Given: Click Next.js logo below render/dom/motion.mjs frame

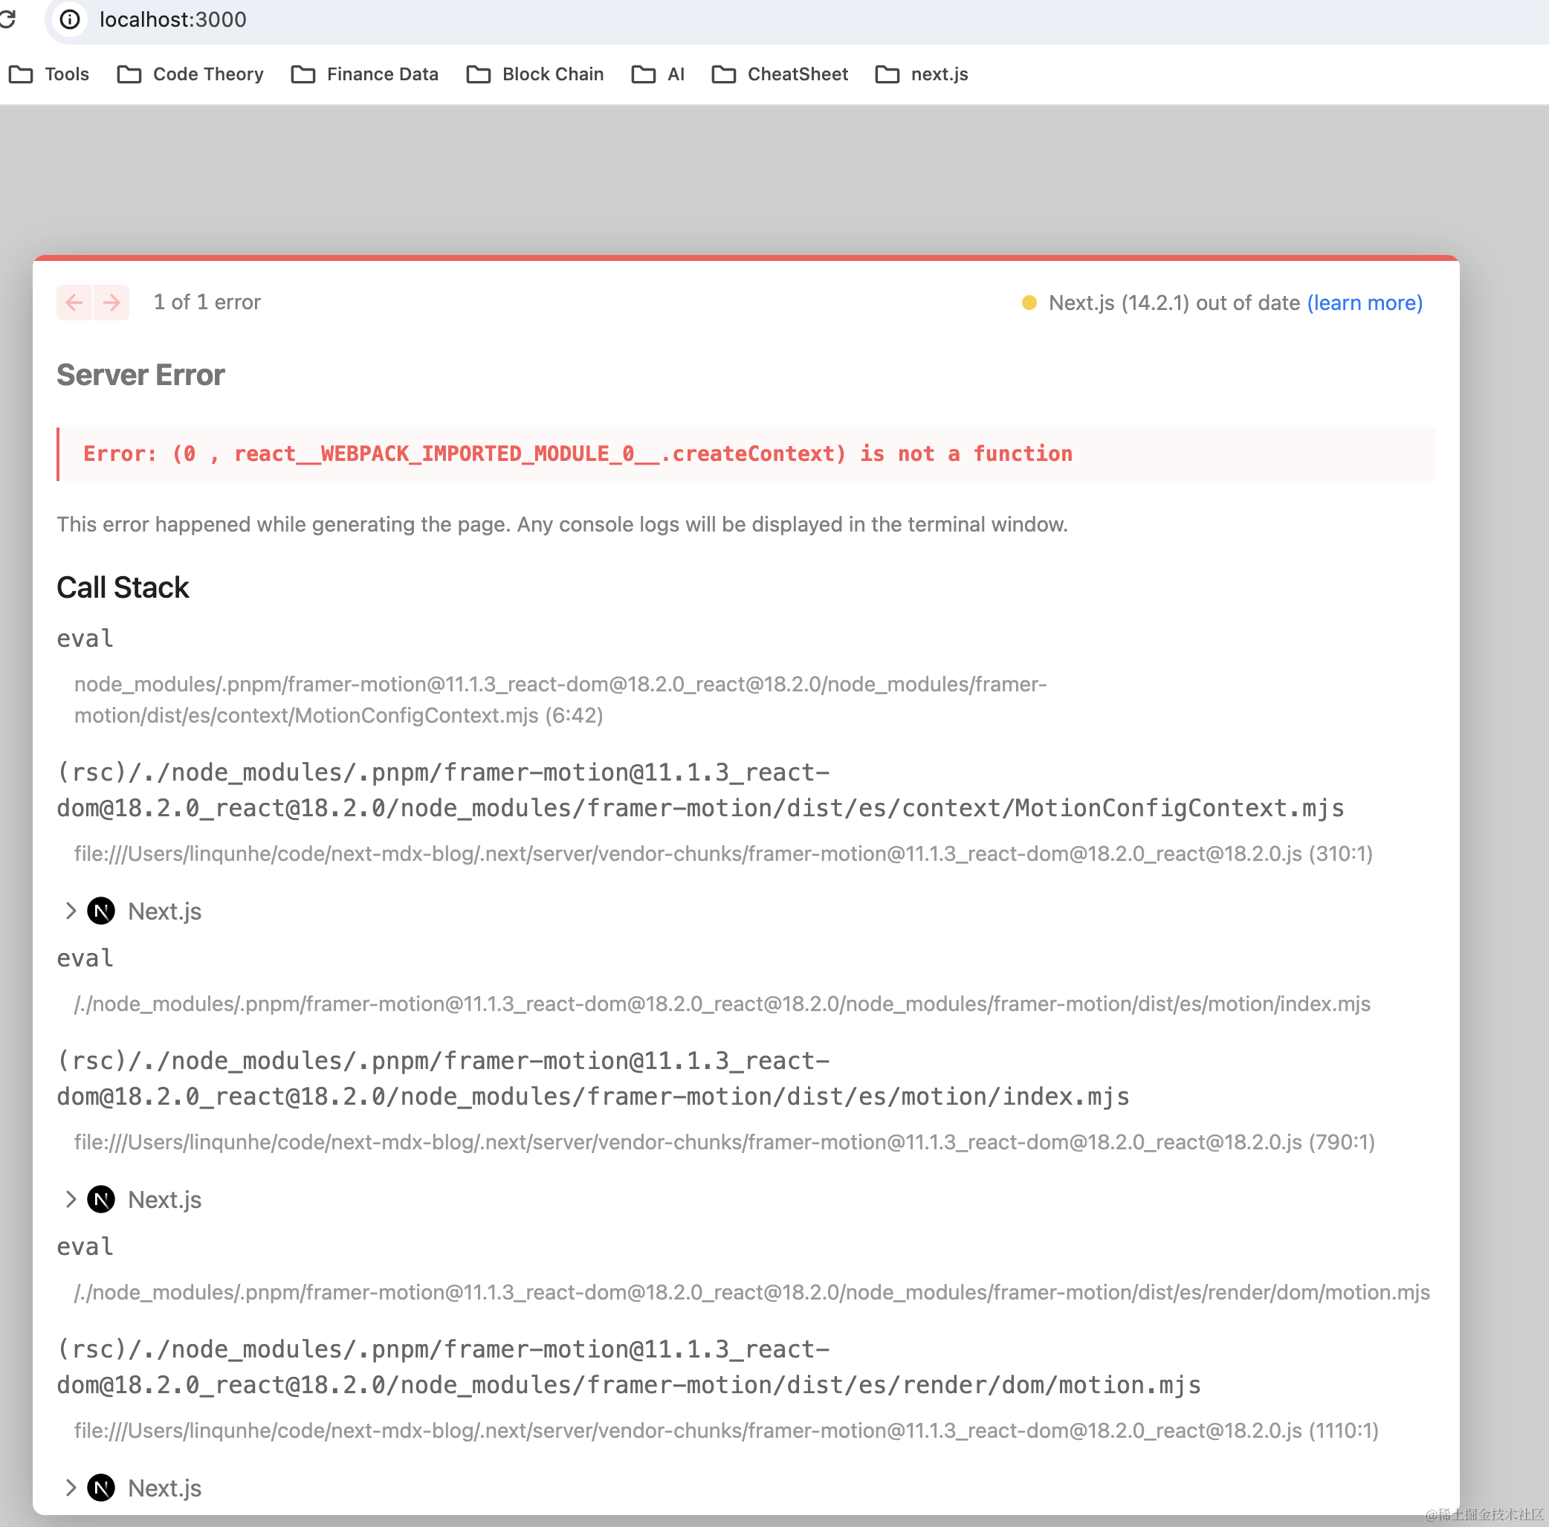Looking at the screenshot, I should coord(101,1488).
